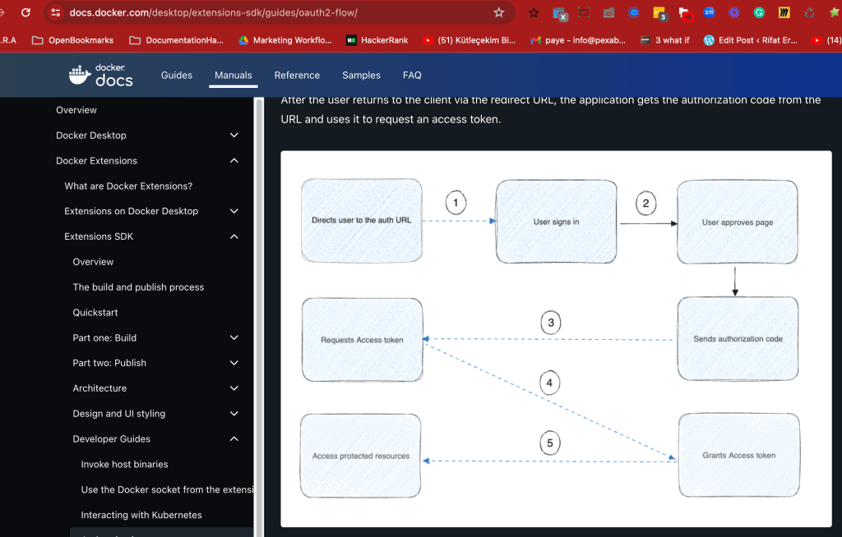Click the sidebar vertical scrollbar
Image resolution: width=842 pixels, height=537 pixels.
259,316
